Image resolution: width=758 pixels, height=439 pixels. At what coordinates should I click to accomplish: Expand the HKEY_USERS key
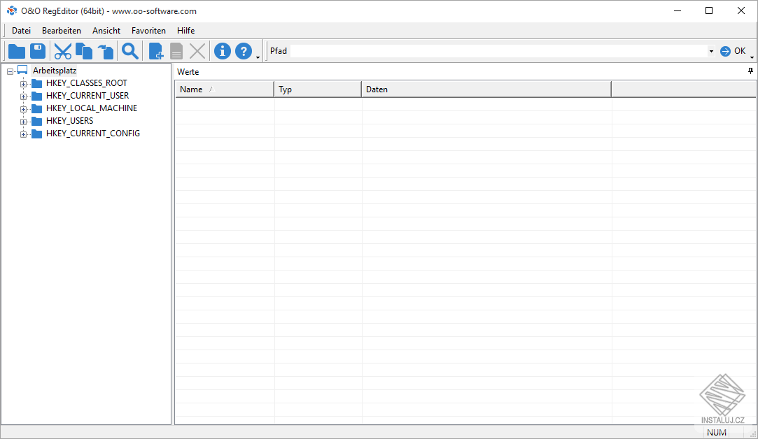click(x=23, y=122)
